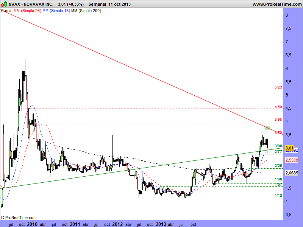Click the 2'77 support level label

click(x=278, y=152)
